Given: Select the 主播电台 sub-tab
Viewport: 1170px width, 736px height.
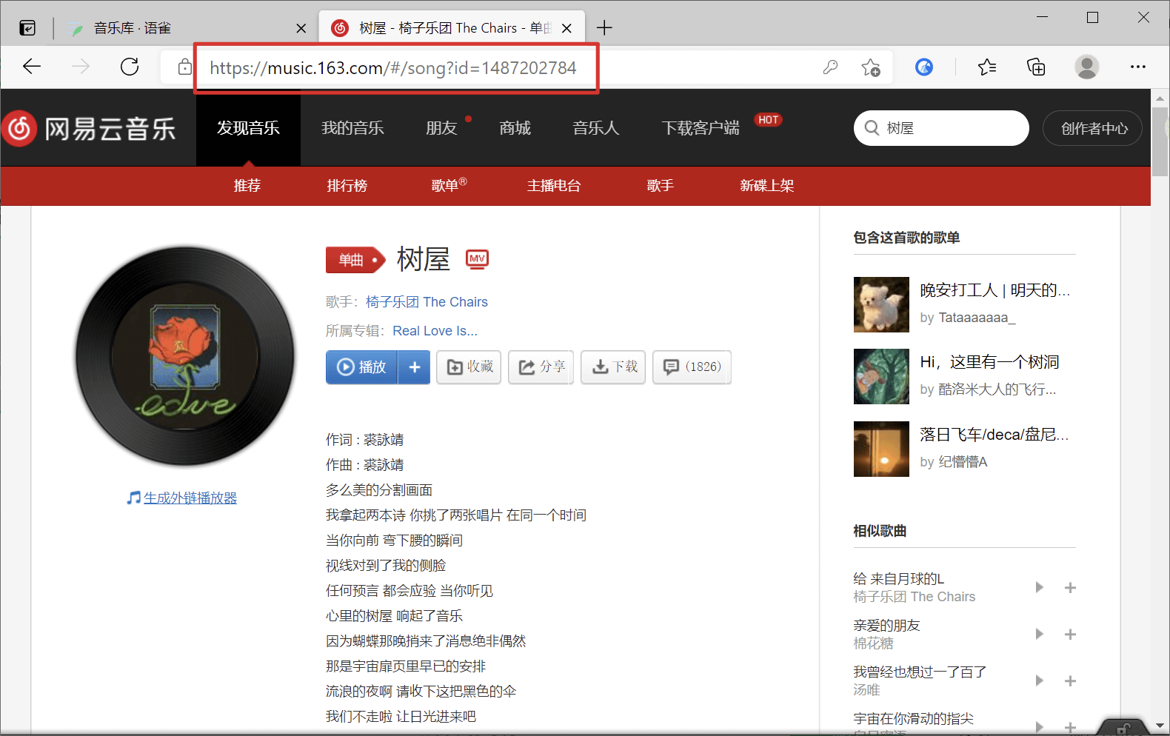Looking at the screenshot, I should [554, 186].
